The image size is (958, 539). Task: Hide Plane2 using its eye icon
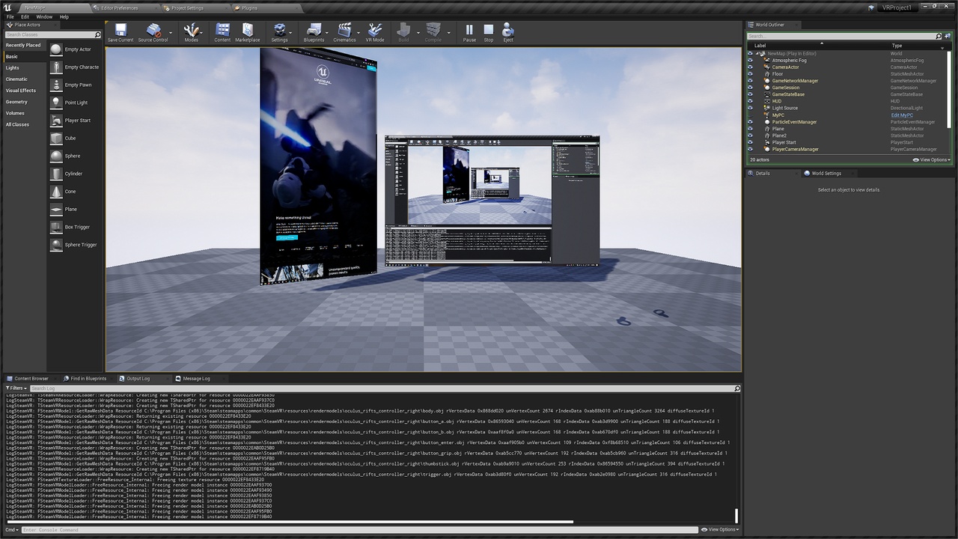point(751,135)
